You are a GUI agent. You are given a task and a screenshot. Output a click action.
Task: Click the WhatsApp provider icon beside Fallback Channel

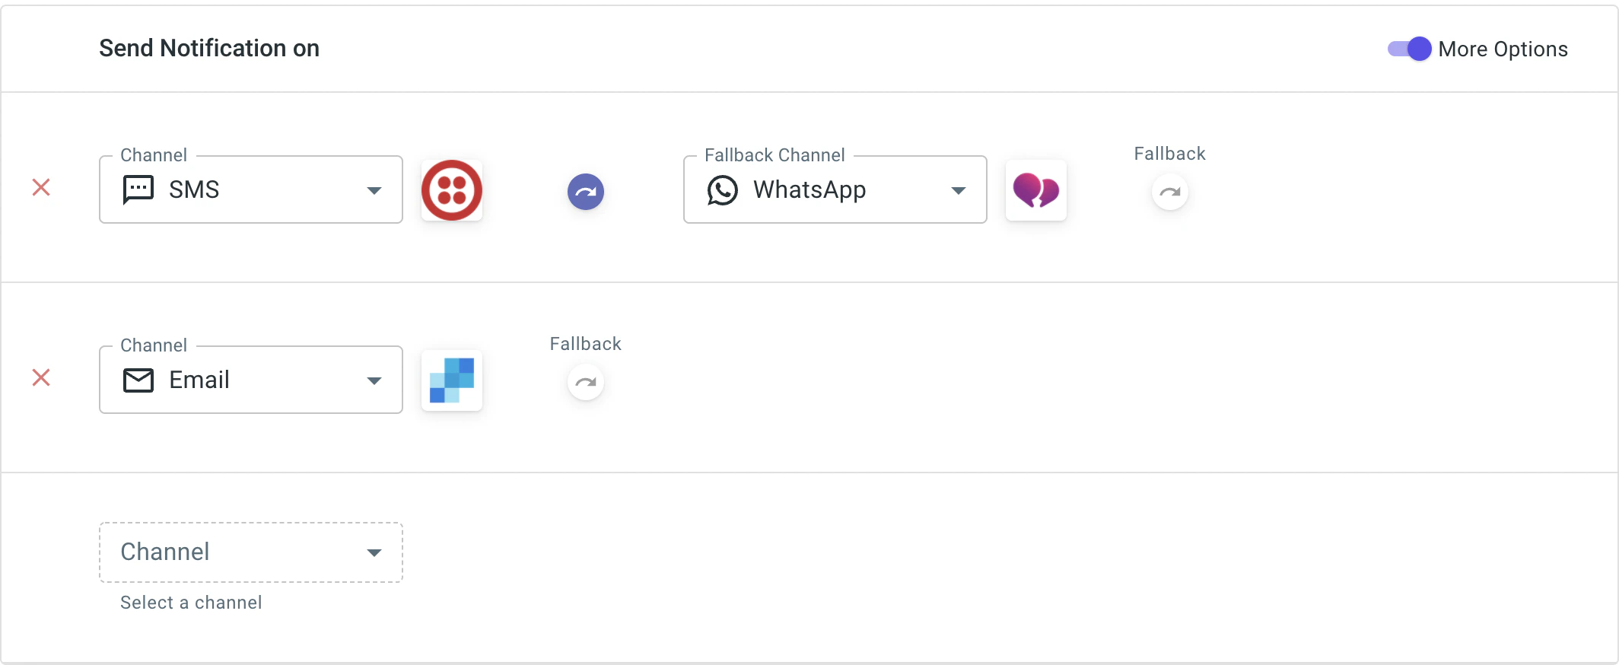[x=1035, y=190]
